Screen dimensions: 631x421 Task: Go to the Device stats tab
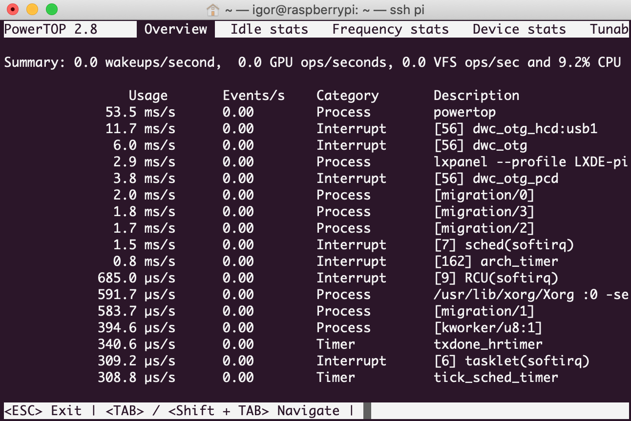(519, 29)
